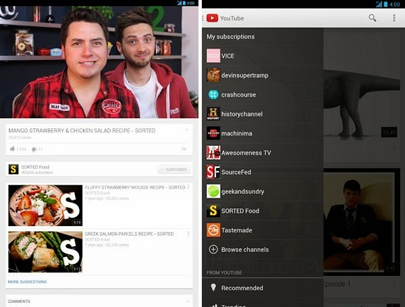Screen dimensions: 405x307
Task: Click the video title MANGO STRAWBERRY & CHICKEN SALAD
Action: pyautogui.click(x=82, y=130)
